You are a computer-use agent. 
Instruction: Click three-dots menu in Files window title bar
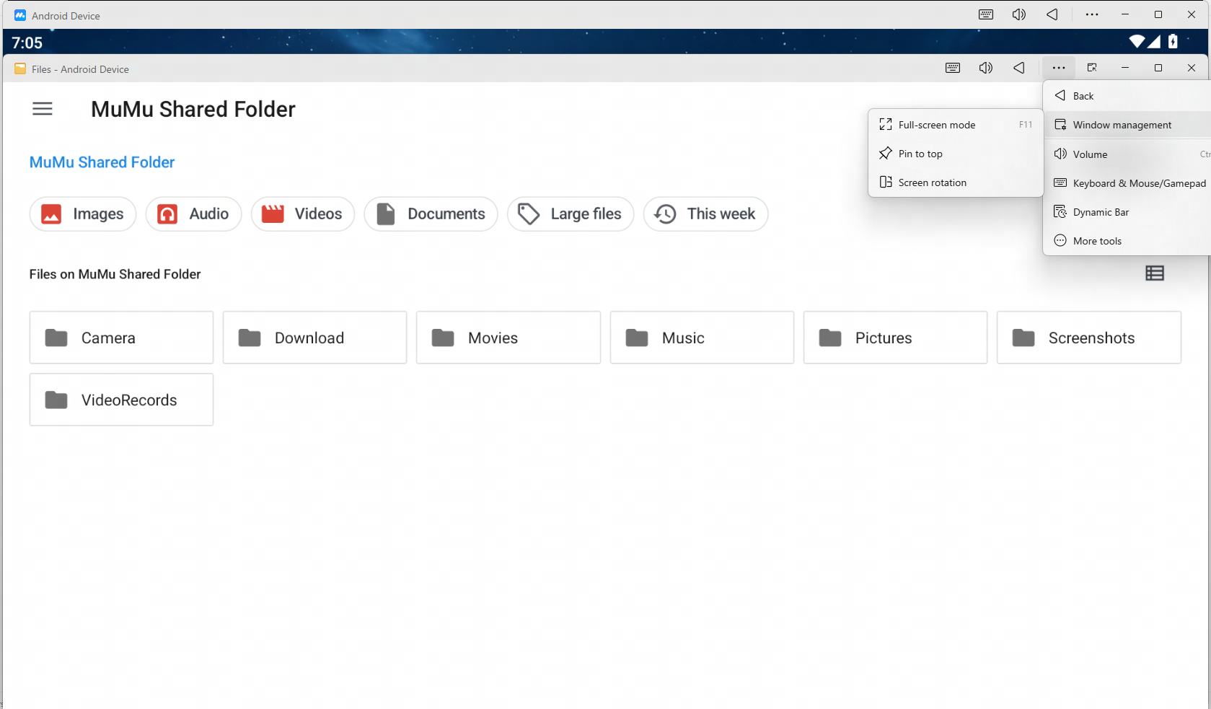[1059, 68]
